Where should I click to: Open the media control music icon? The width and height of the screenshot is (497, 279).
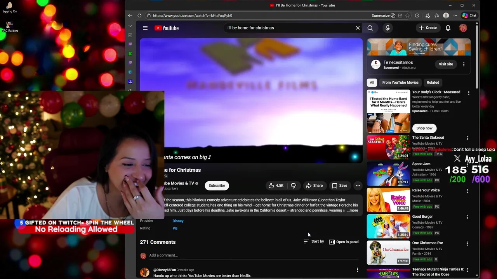[x=427, y=15]
